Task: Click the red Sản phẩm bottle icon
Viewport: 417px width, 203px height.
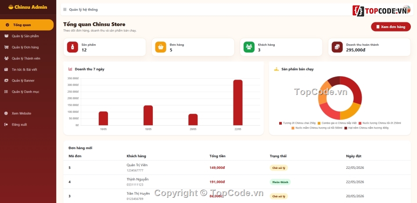Action: pyautogui.click(x=72, y=47)
